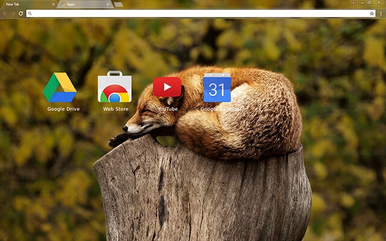386x241 pixels.
Task: Open the Chrome profile user button
Action: click(x=353, y=2)
